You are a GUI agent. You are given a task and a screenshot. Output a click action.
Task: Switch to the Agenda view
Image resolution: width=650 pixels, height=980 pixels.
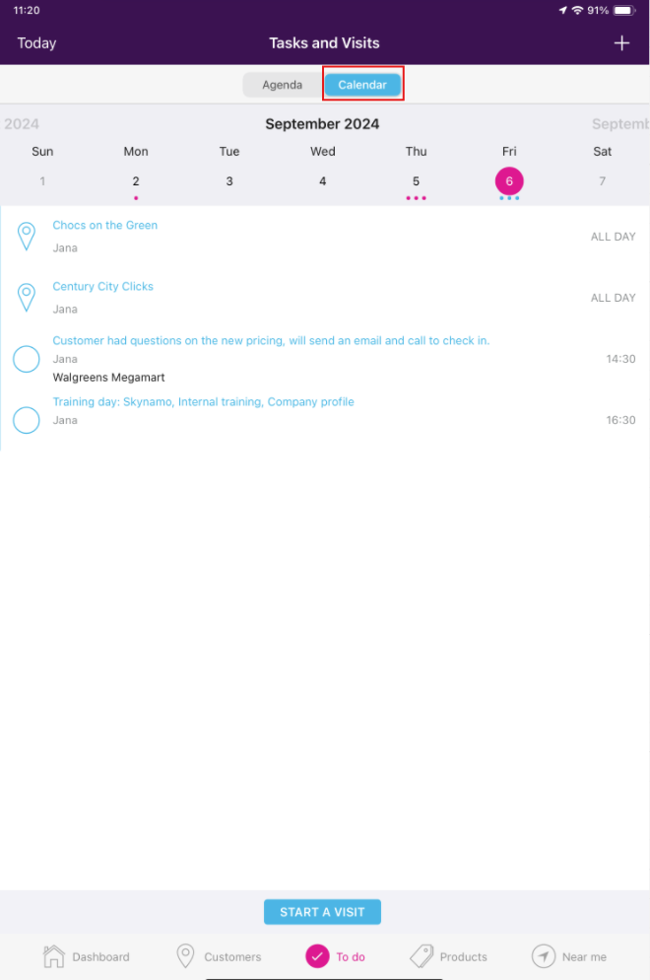pos(282,86)
